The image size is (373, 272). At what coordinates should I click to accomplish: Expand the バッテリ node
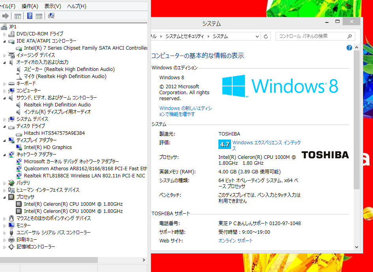click(4, 183)
